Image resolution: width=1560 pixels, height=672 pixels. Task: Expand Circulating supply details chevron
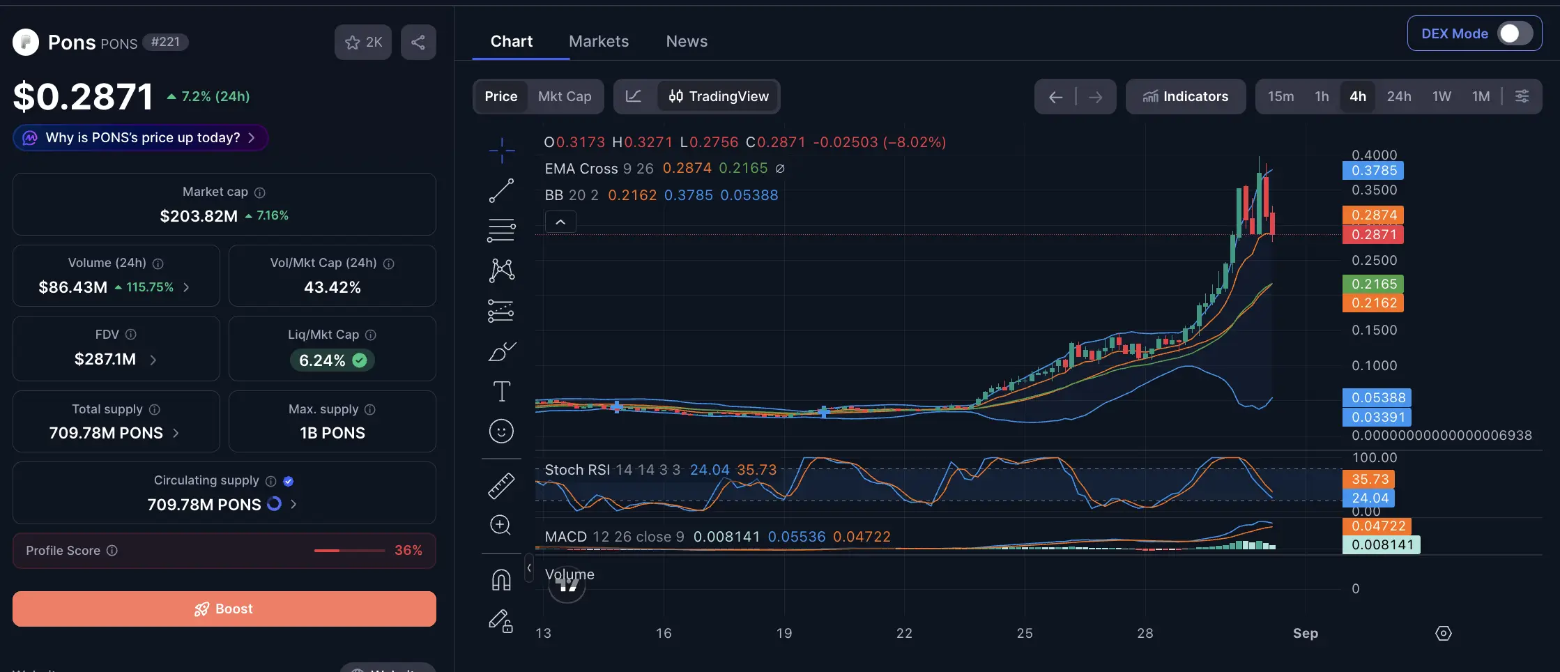coord(293,504)
